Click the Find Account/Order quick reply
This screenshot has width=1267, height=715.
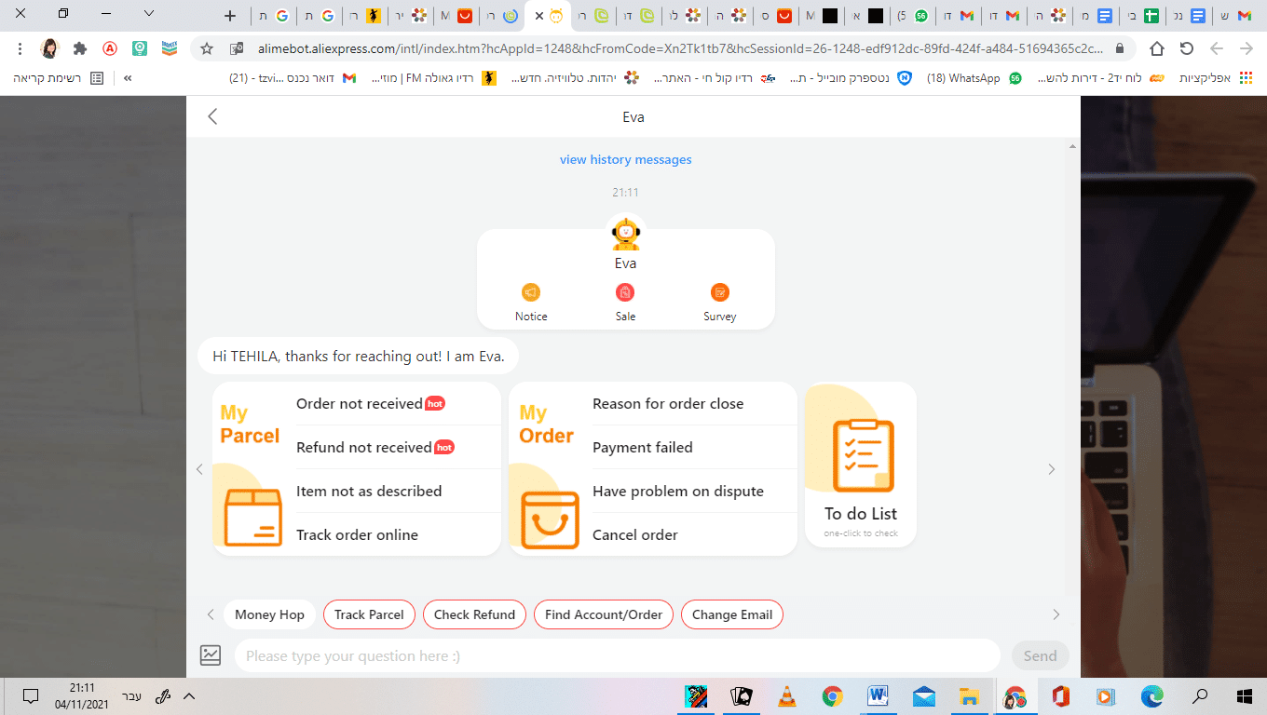[x=604, y=614]
